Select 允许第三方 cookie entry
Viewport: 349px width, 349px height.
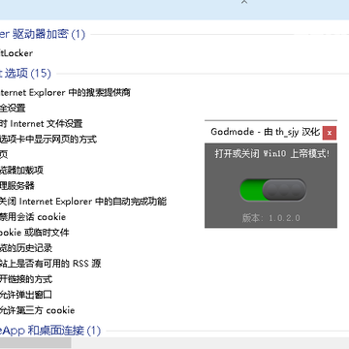point(38,310)
